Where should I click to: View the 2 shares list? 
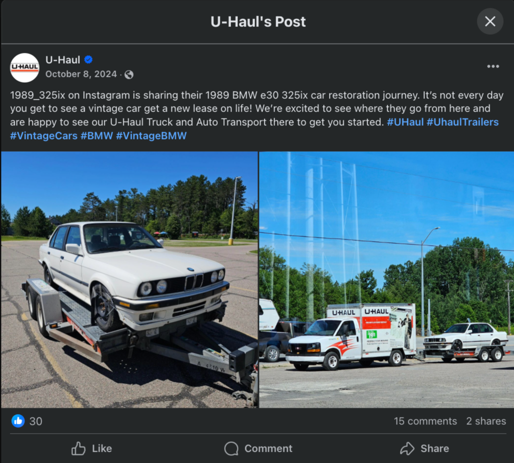(486, 421)
